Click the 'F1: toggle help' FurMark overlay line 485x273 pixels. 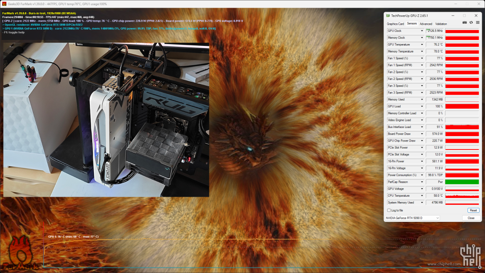point(13,32)
